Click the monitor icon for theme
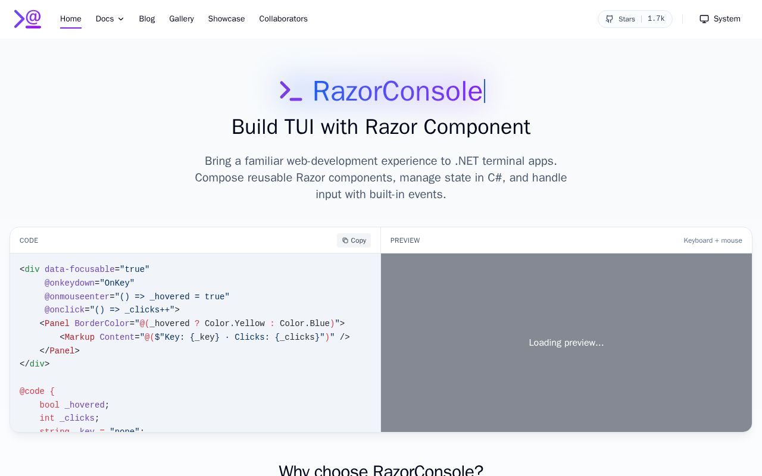762x476 pixels. pos(704,19)
